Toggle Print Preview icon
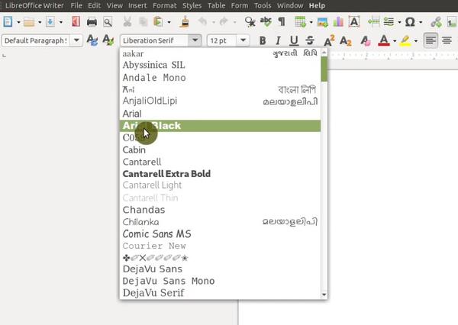This screenshot has height=325, width=458. (108, 22)
